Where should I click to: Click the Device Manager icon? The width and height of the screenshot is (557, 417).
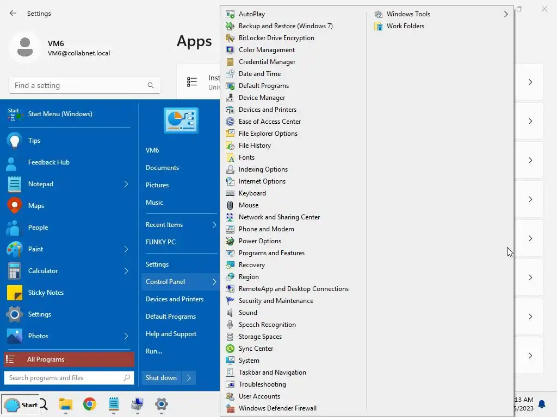(230, 98)
